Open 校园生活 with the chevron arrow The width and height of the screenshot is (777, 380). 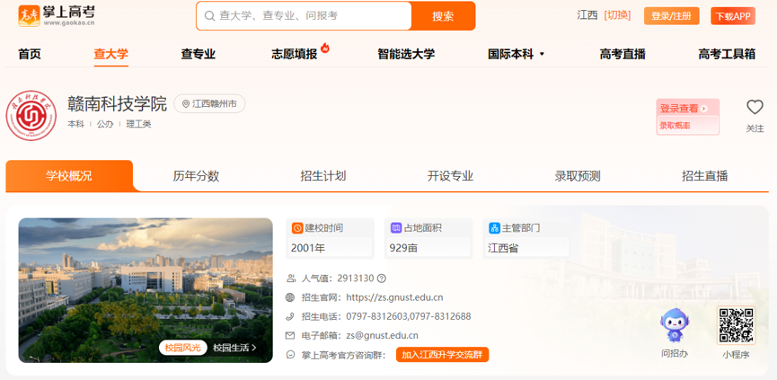point(234,348)
